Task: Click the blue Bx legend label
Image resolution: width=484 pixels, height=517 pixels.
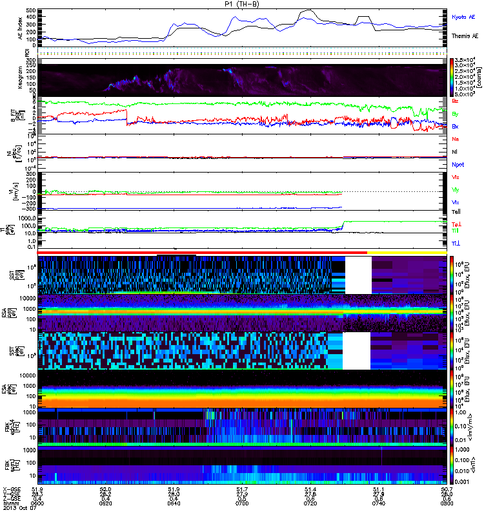Action: coord(455,126)
